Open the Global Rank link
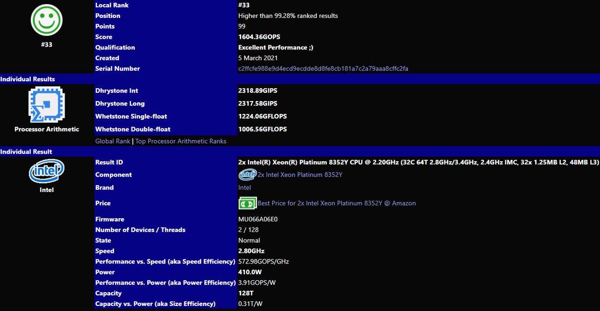 point(113,141)
